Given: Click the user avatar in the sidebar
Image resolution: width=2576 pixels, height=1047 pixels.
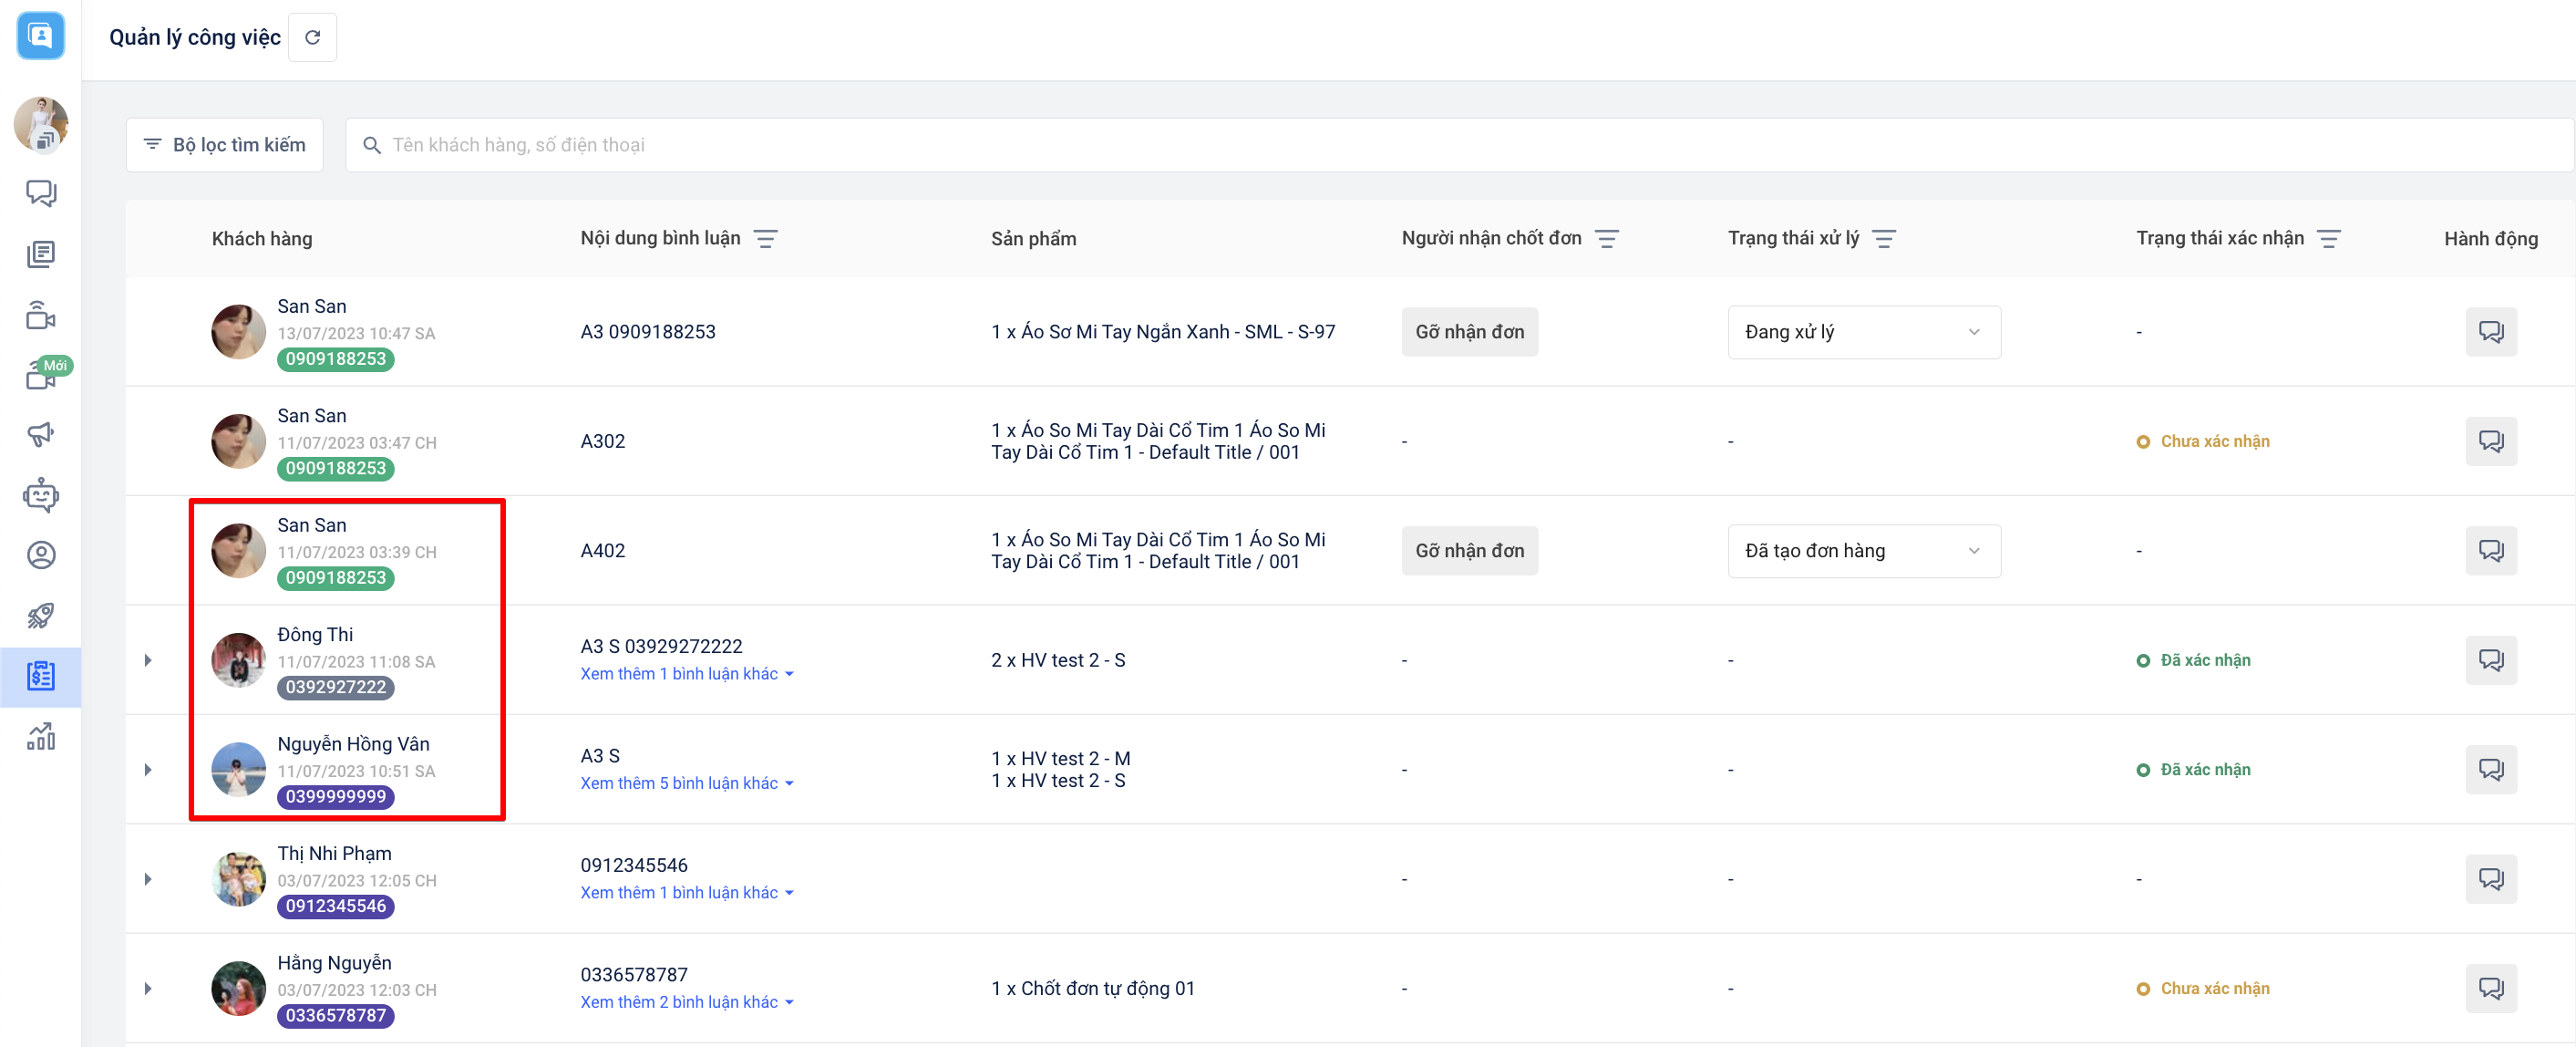Looking at the screenshot, I should 41,125.
